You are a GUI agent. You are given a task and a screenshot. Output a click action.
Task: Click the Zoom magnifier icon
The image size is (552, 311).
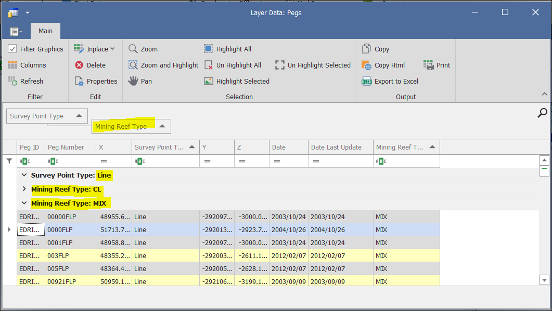pyautogui.click(x=133, y=49)
